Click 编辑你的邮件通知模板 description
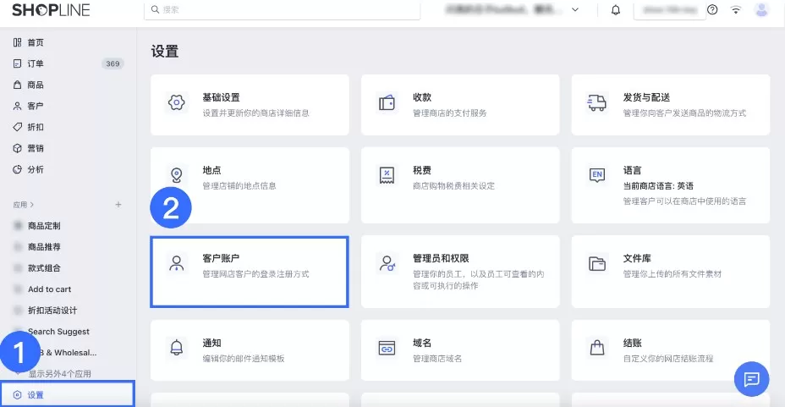 click(244, 359)
